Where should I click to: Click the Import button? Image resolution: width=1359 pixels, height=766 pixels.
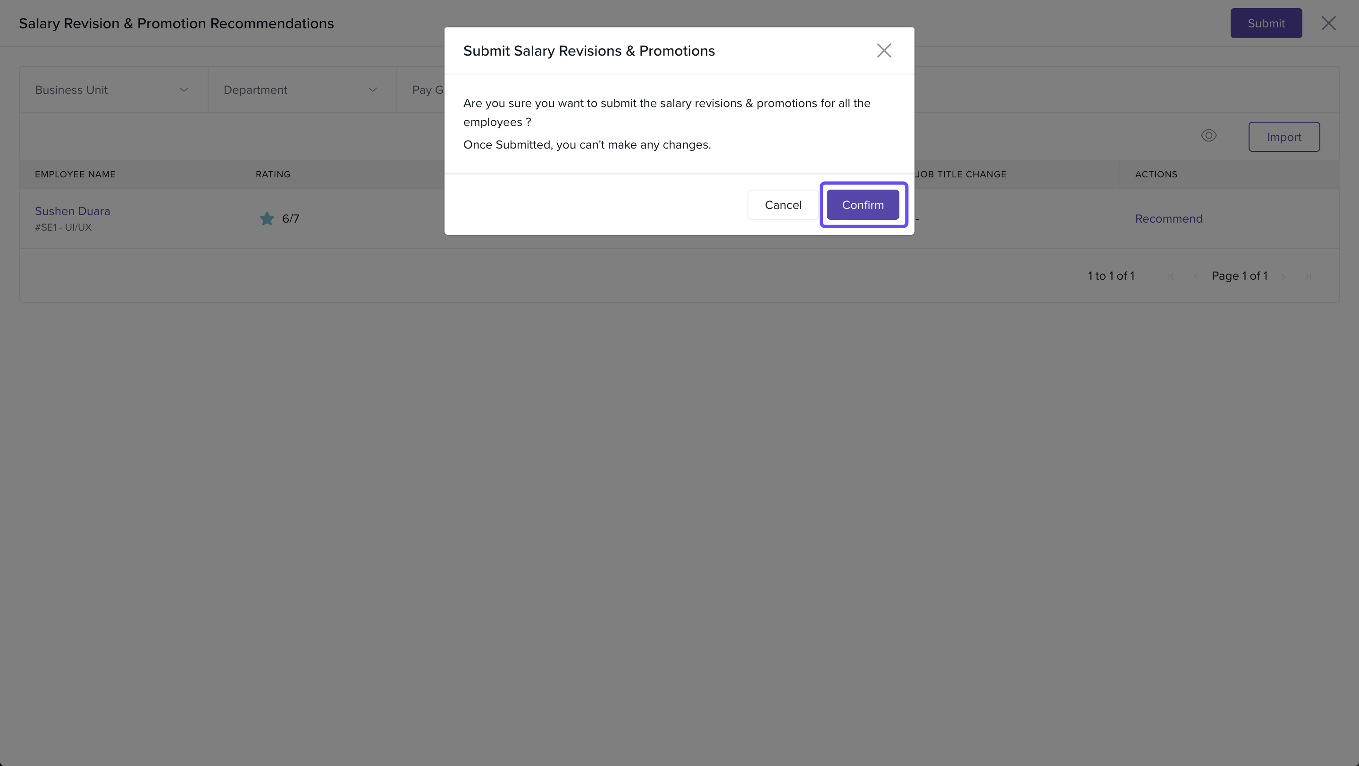tap(1283, 137)
